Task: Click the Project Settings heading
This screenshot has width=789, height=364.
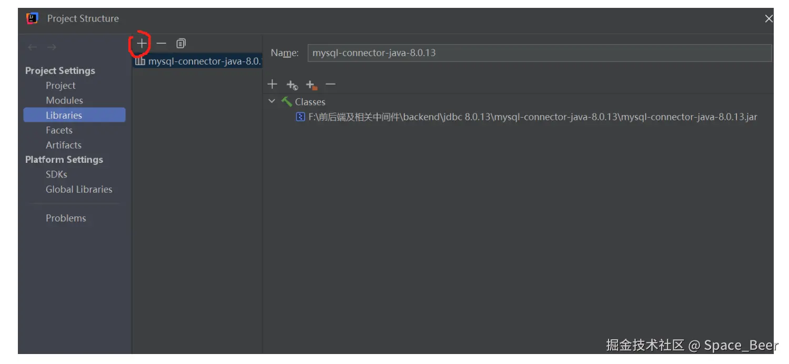Action: (60, 71)
